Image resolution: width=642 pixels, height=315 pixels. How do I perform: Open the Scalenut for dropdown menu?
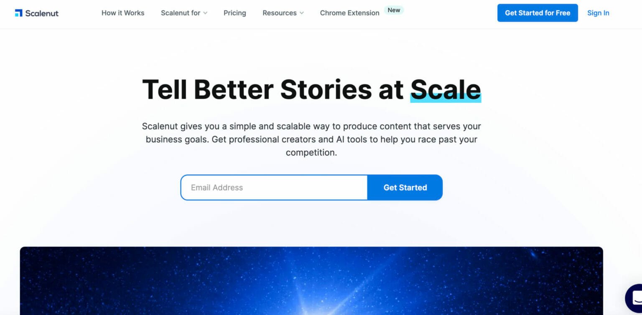[181, 13]
